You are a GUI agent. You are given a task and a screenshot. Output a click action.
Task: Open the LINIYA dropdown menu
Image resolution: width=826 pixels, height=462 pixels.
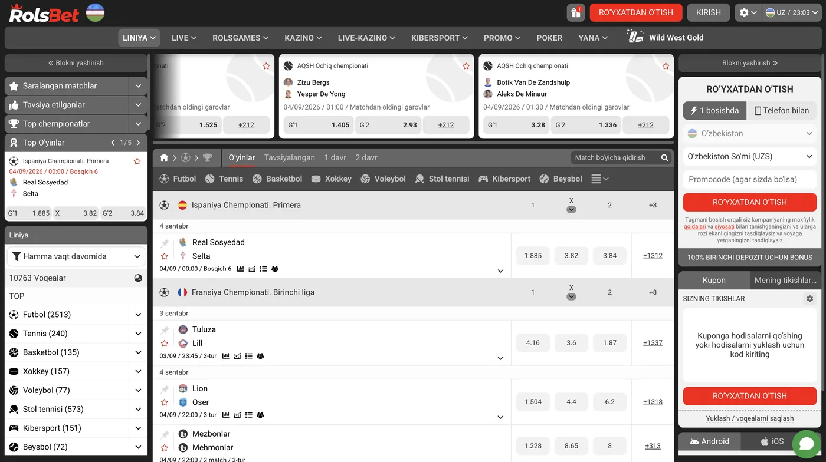139,38
